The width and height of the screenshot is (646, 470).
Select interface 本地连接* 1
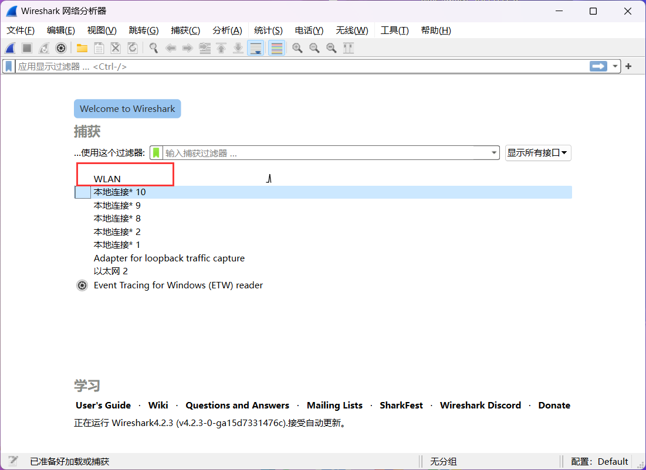(x=323, y=245)
